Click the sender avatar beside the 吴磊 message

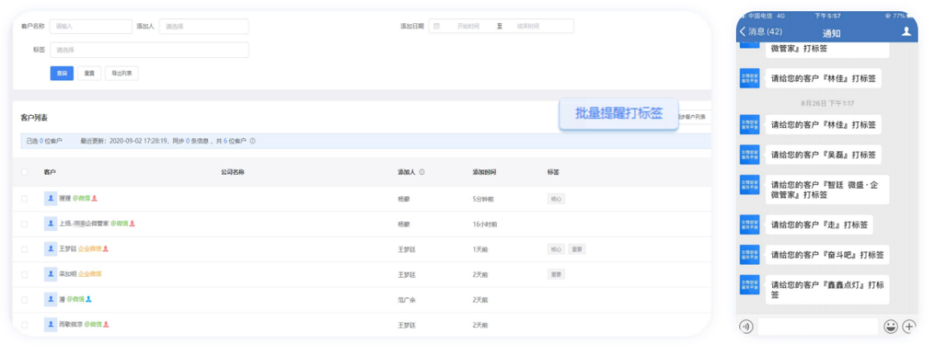click(750, 154)
